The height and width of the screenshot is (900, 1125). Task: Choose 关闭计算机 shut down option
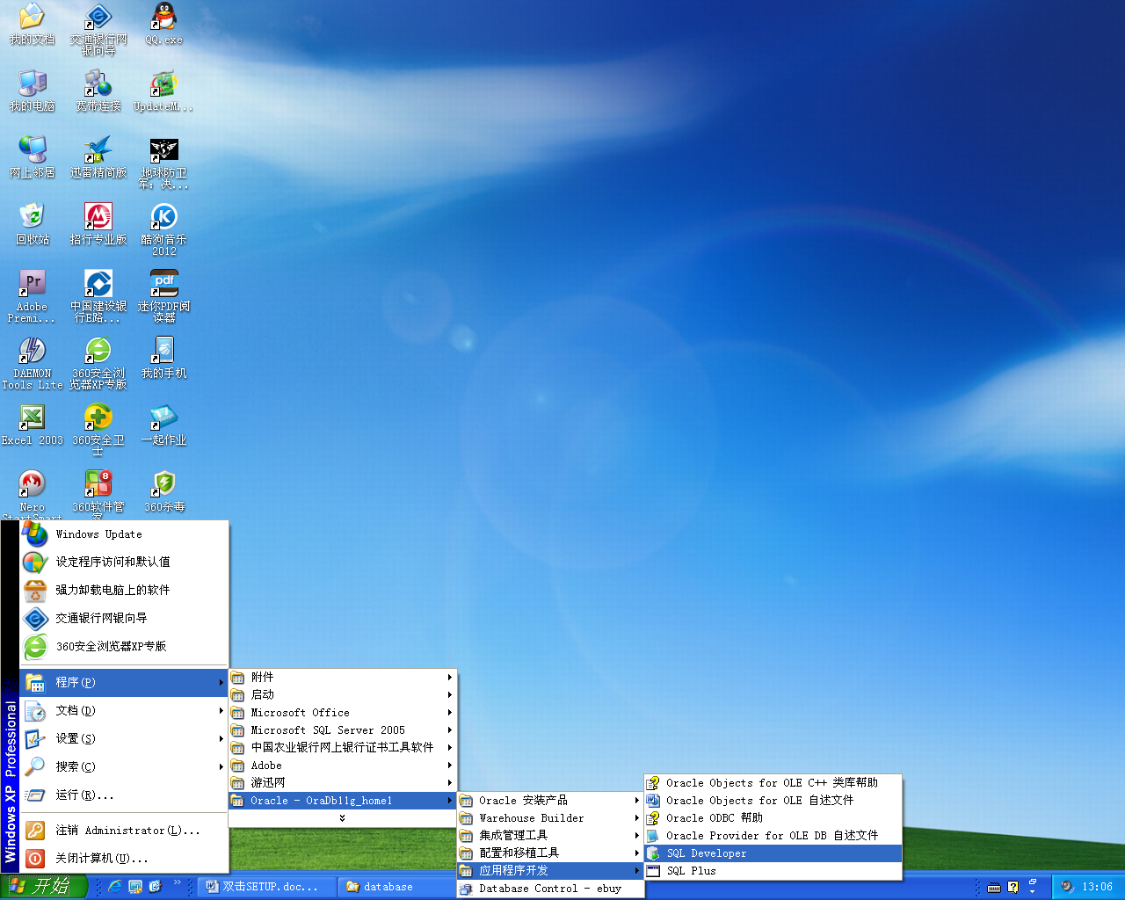pos(124,859)
